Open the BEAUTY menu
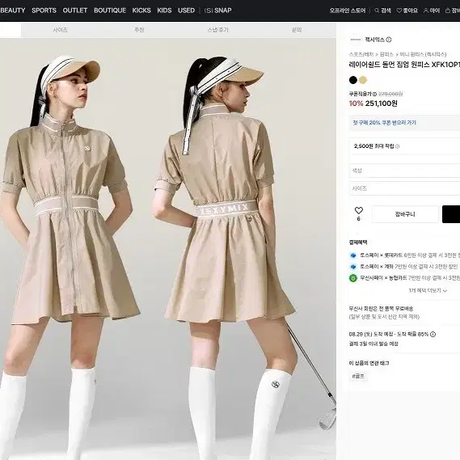The width and height of the screenshot is (460, 460). coord(13,11)
